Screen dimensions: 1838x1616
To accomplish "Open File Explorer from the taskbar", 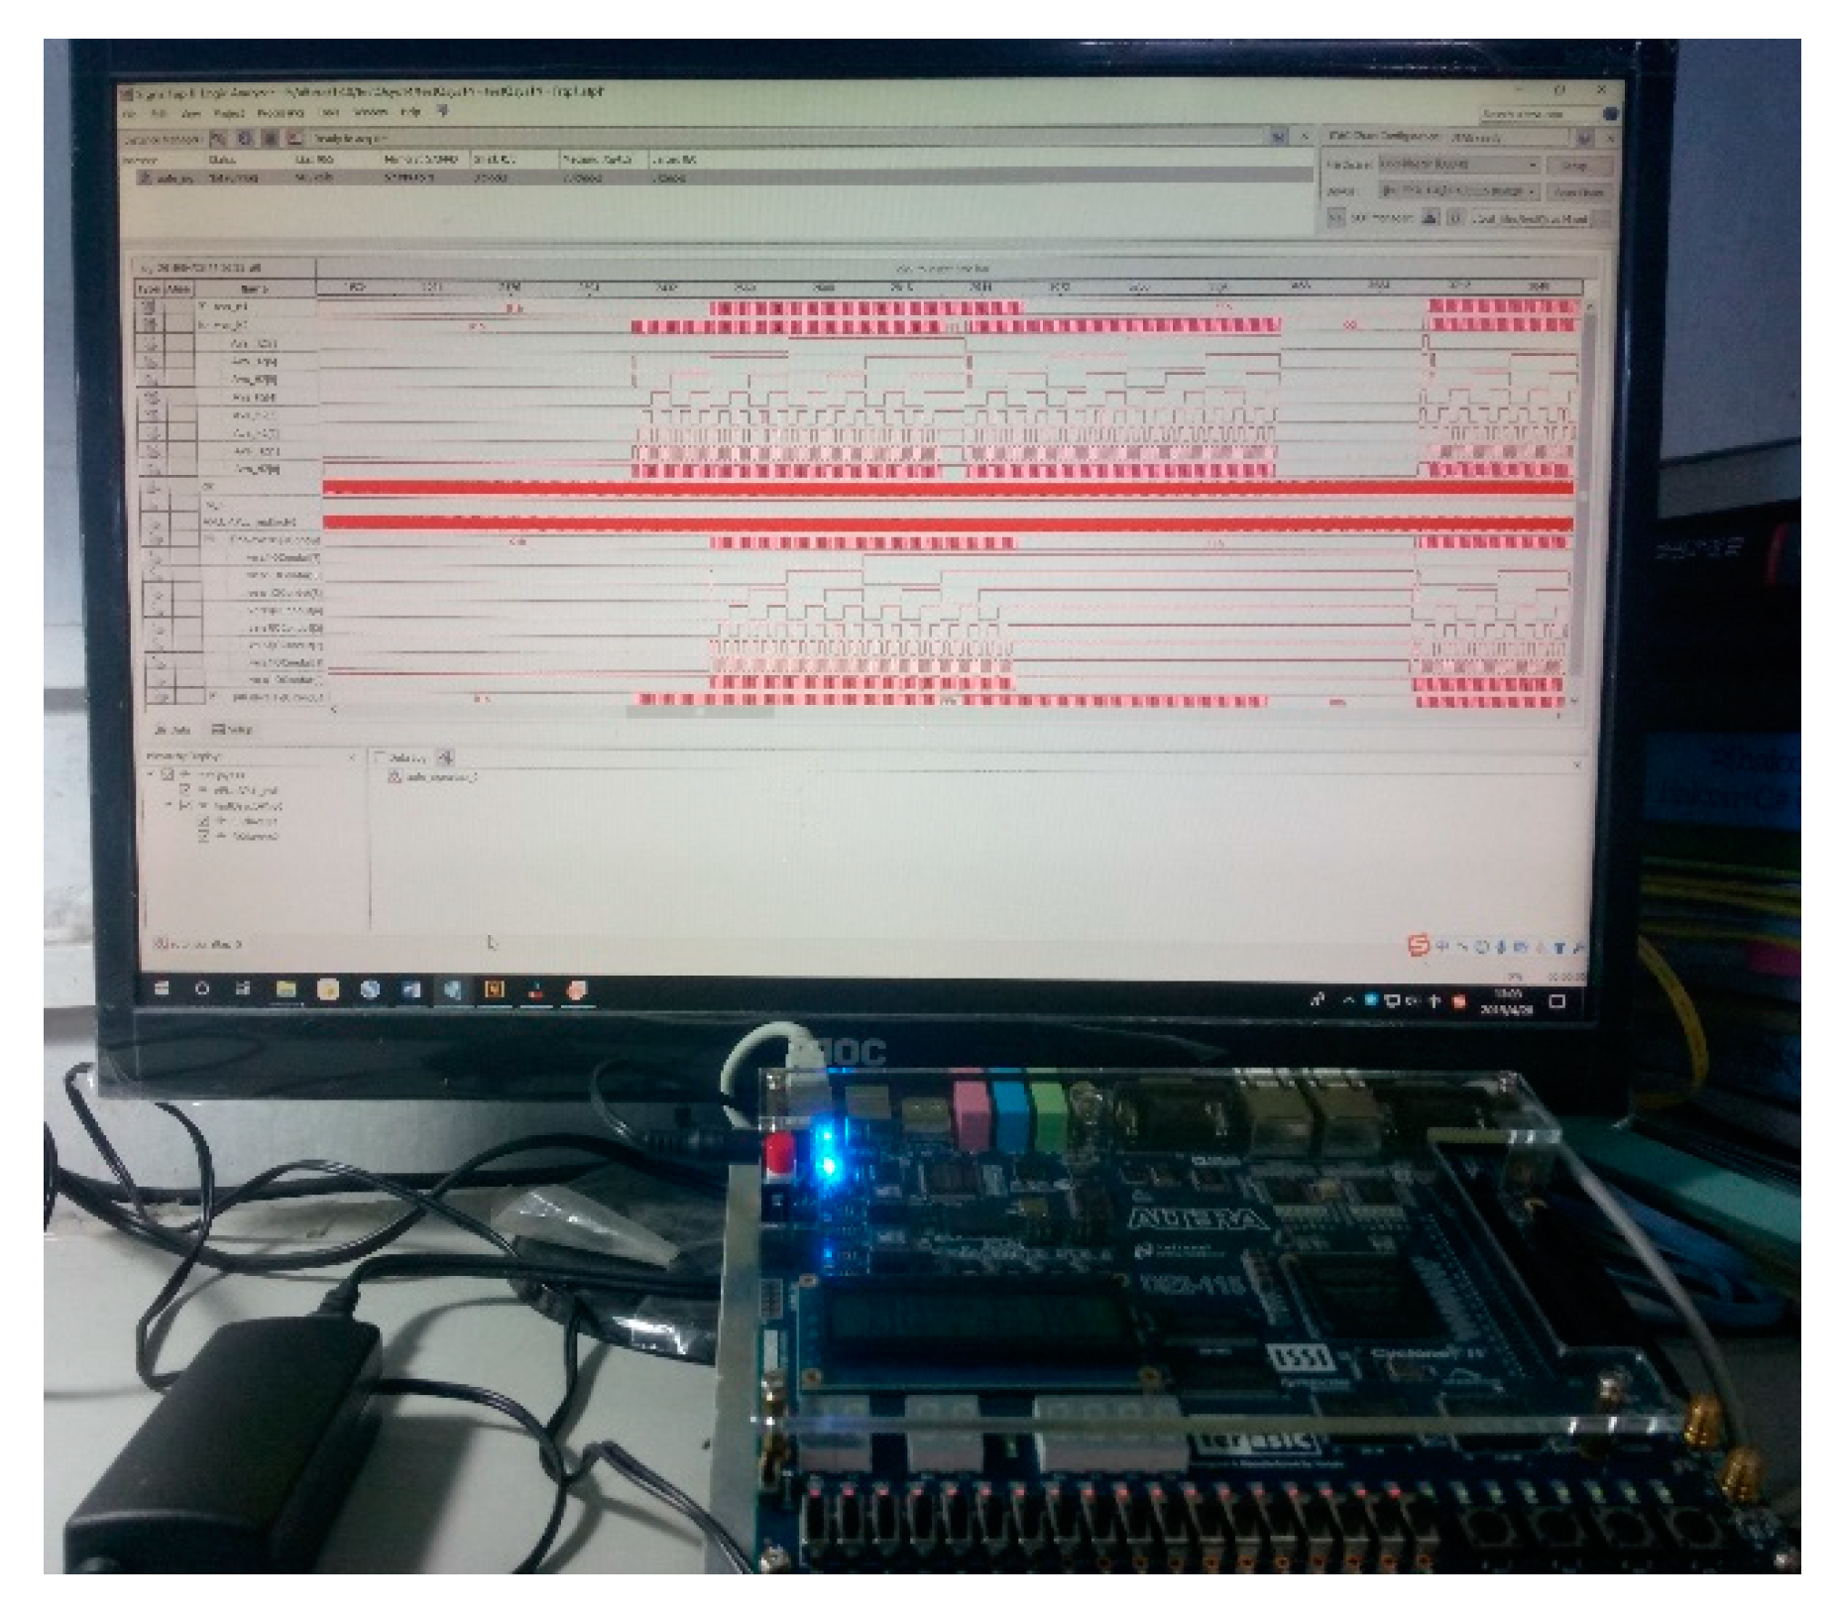I will [x=286, y=989].
